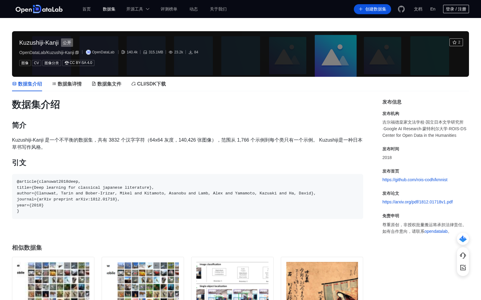Switch to the 数据集文件 tab

click(106, 84)
